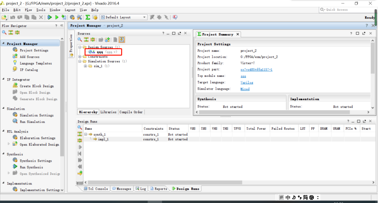Open help for the Design Runs panel

point(348,121)
